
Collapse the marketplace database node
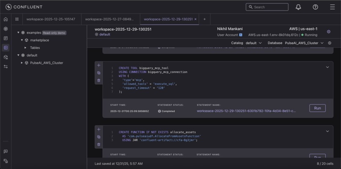click(x=22, y=40)
